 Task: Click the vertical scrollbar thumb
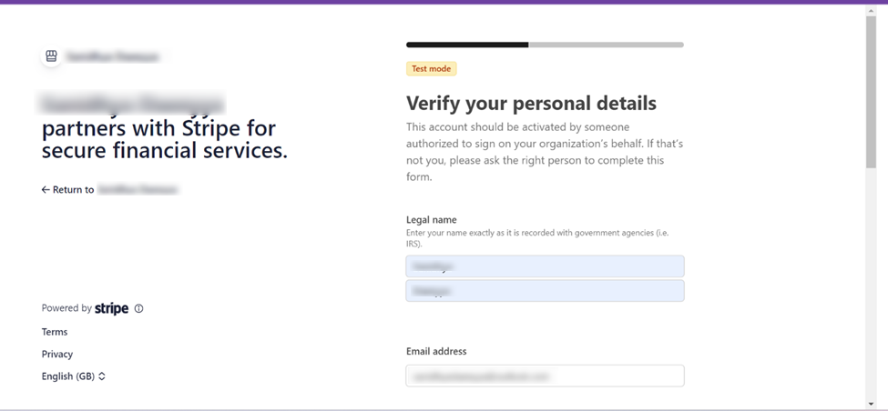click(x=871, y=91)
